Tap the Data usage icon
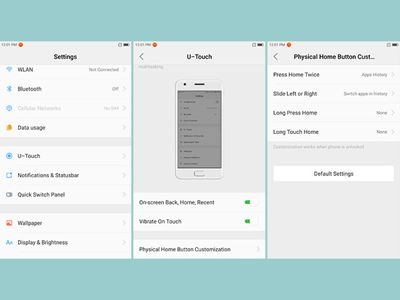400x300 pixels. [x=9, y=127]
